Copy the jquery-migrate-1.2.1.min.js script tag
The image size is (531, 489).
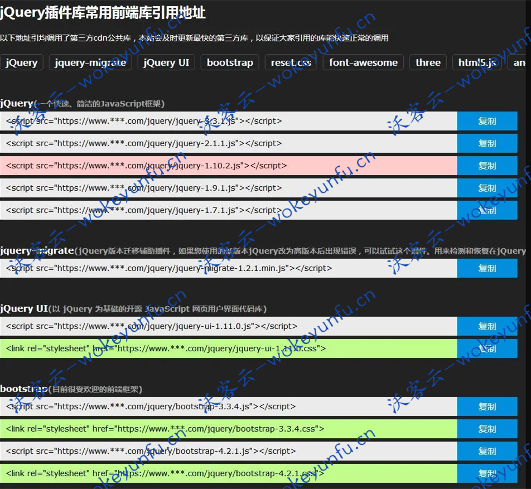point(487,268)
